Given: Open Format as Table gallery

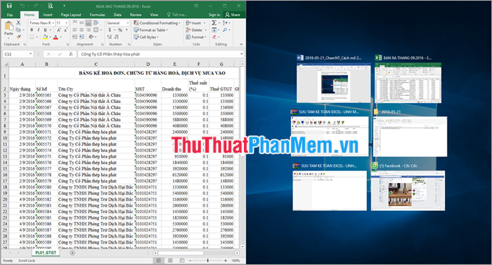Looking at the screenshot, I should click(x=151, y=30).
